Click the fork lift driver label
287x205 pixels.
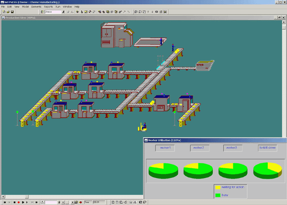(267, 147)
